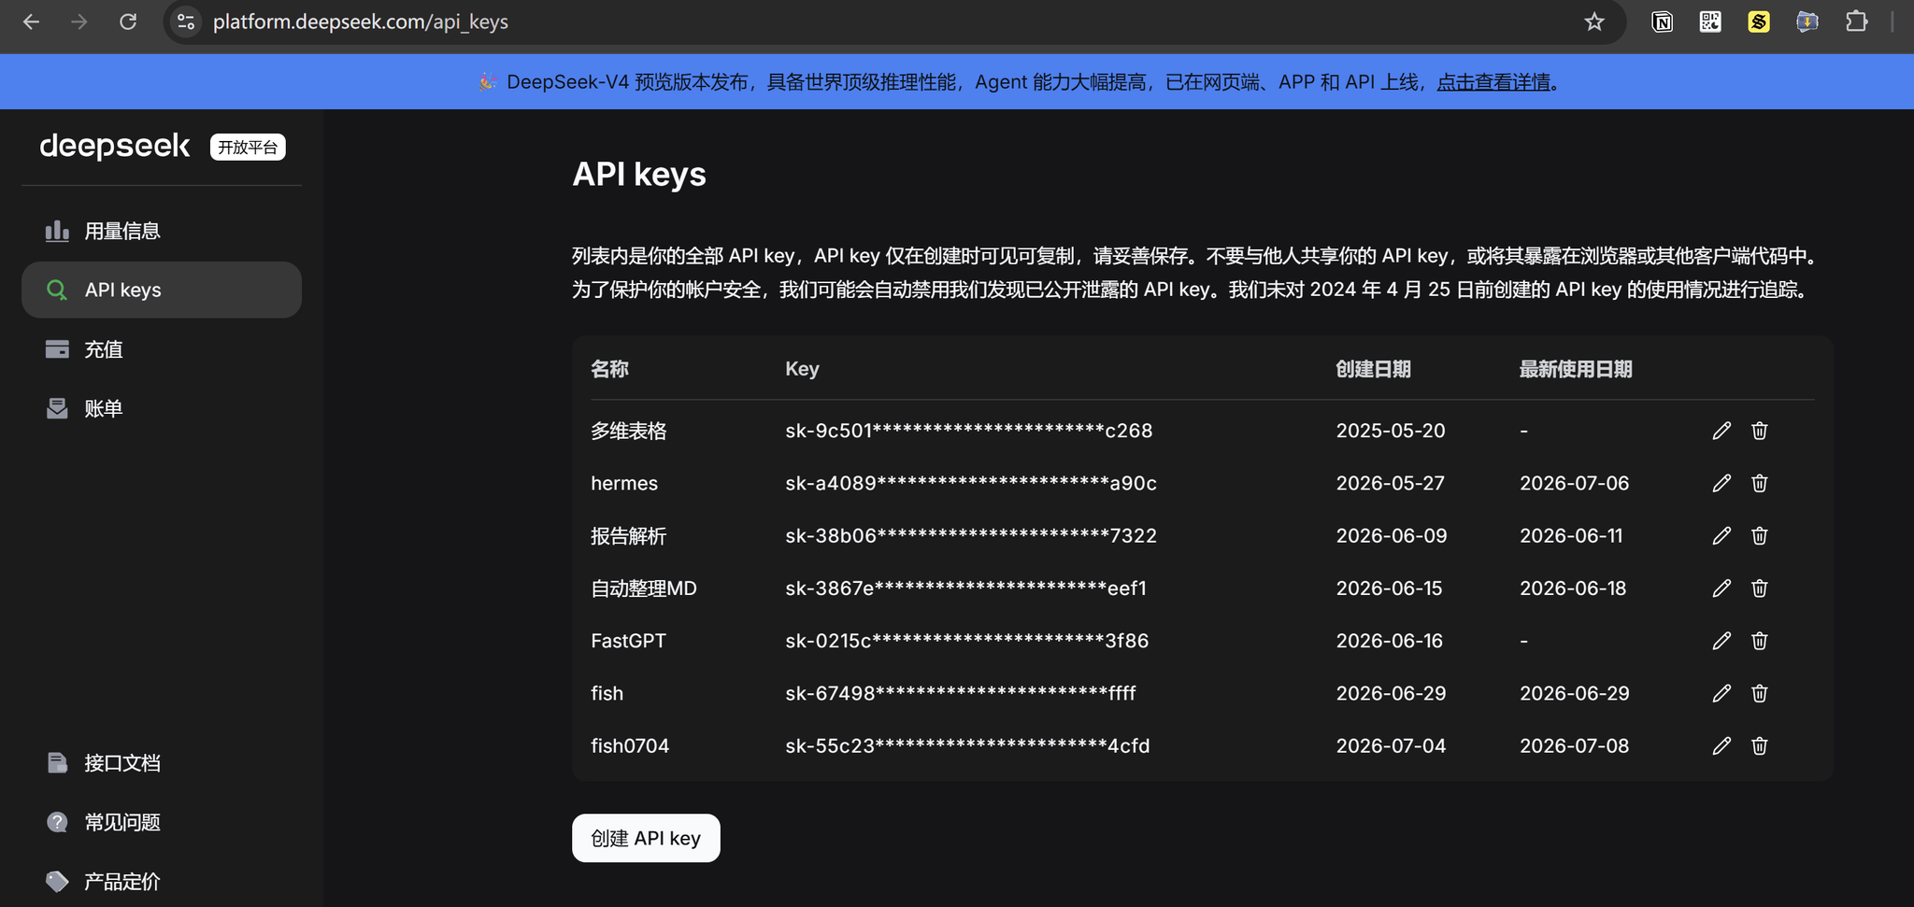Image resolution: width=1914 pixels, height=907 pixels.
Task: Select the key text ending in 3f86
Action: [x=966, y=641]
